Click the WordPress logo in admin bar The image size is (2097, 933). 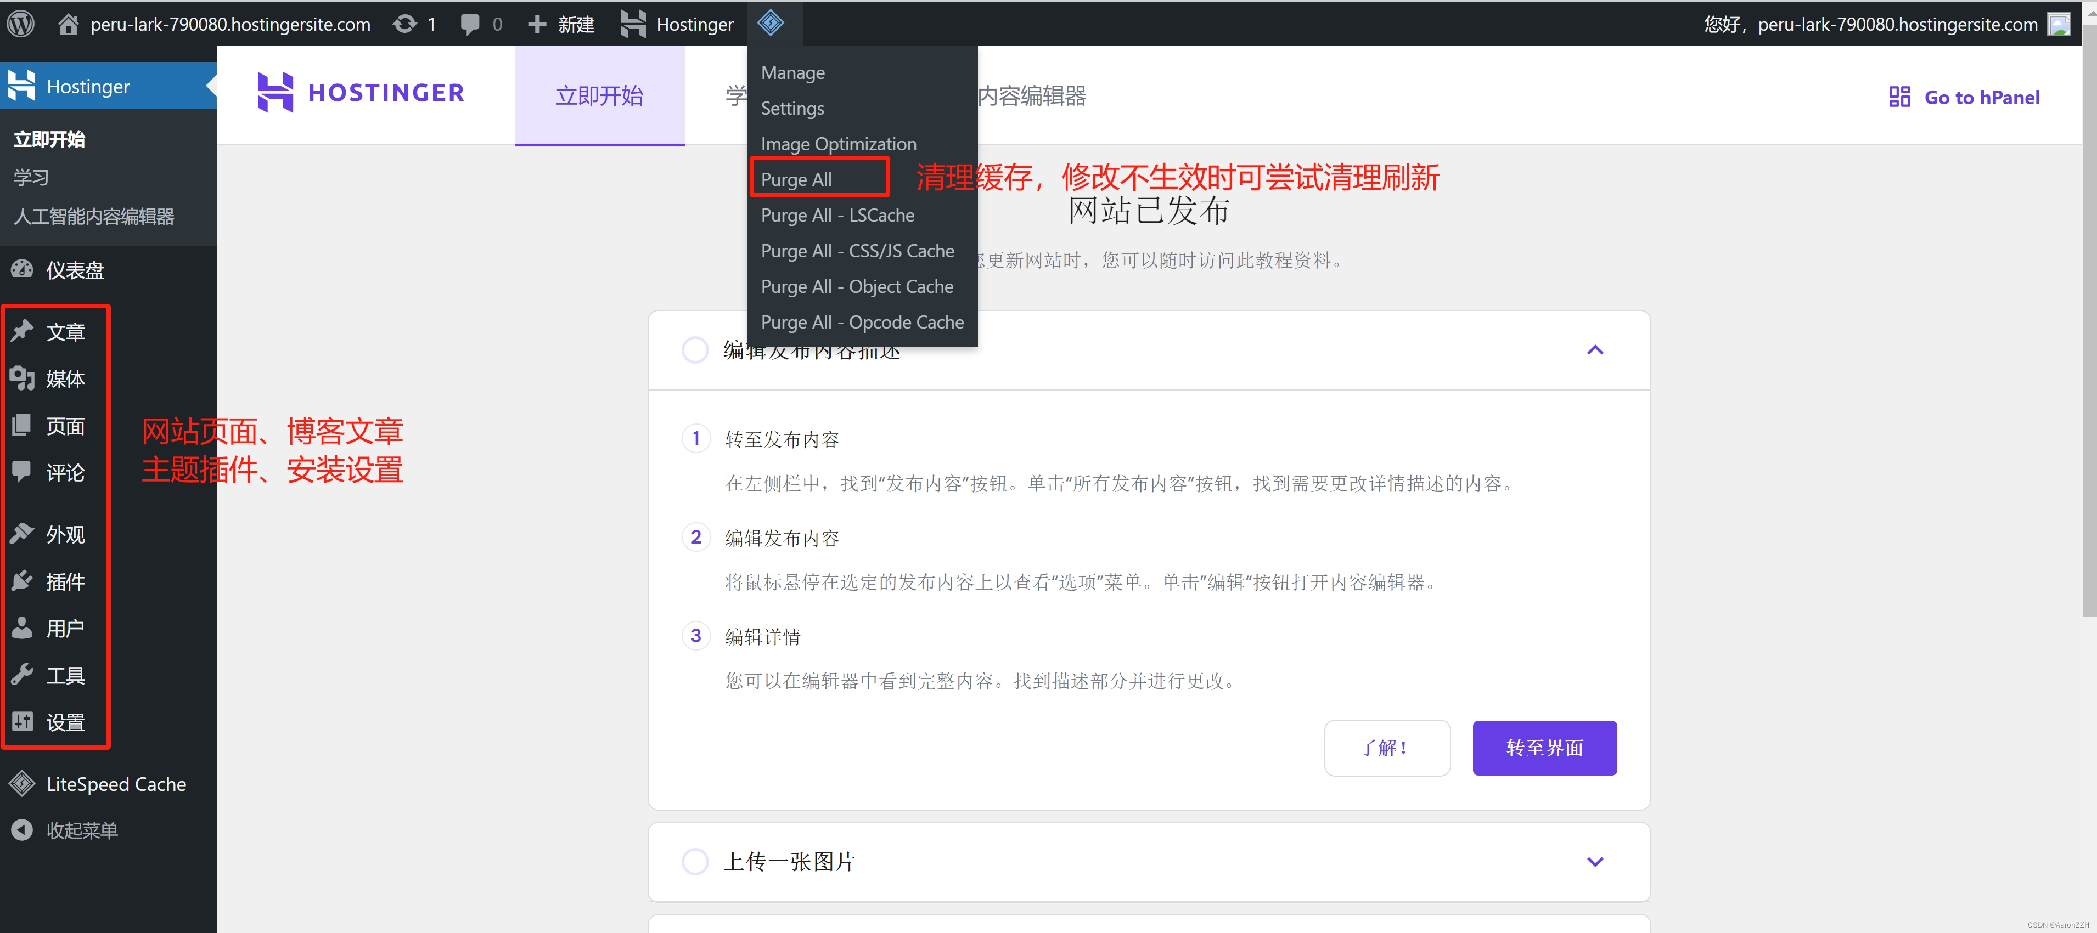(21, 24)
